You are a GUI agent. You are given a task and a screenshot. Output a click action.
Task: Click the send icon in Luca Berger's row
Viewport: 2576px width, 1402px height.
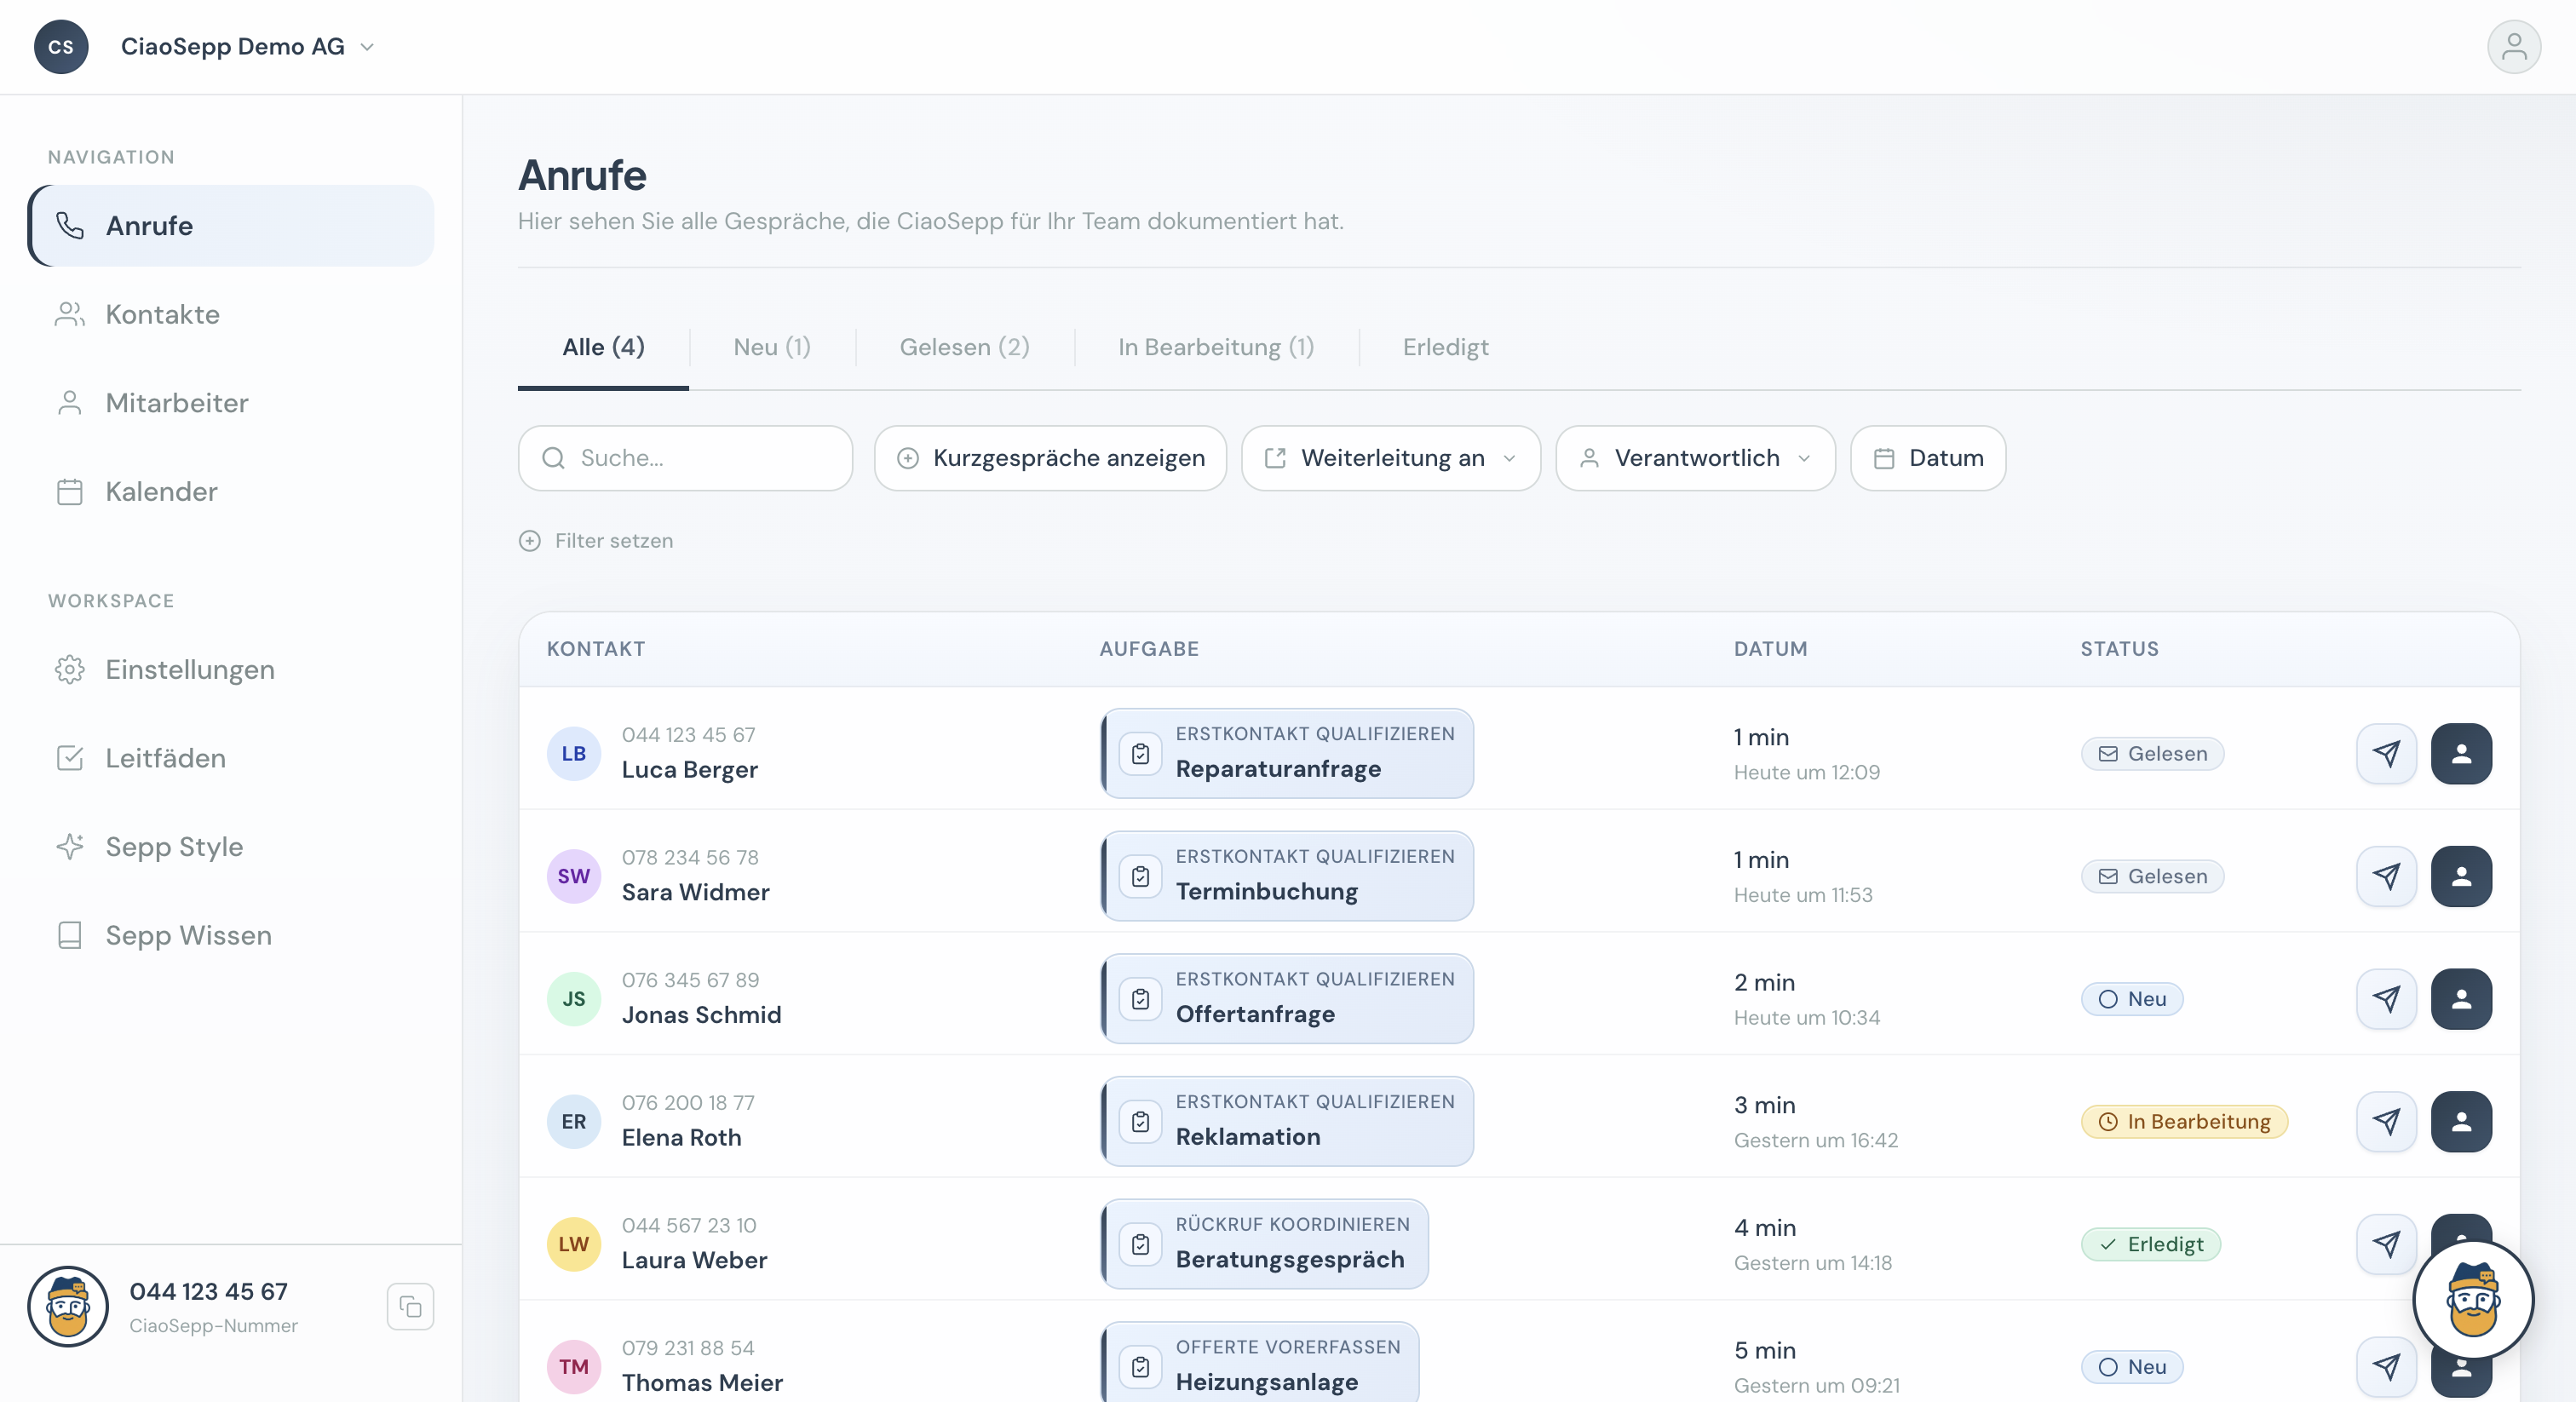[x=2386, y=753]
